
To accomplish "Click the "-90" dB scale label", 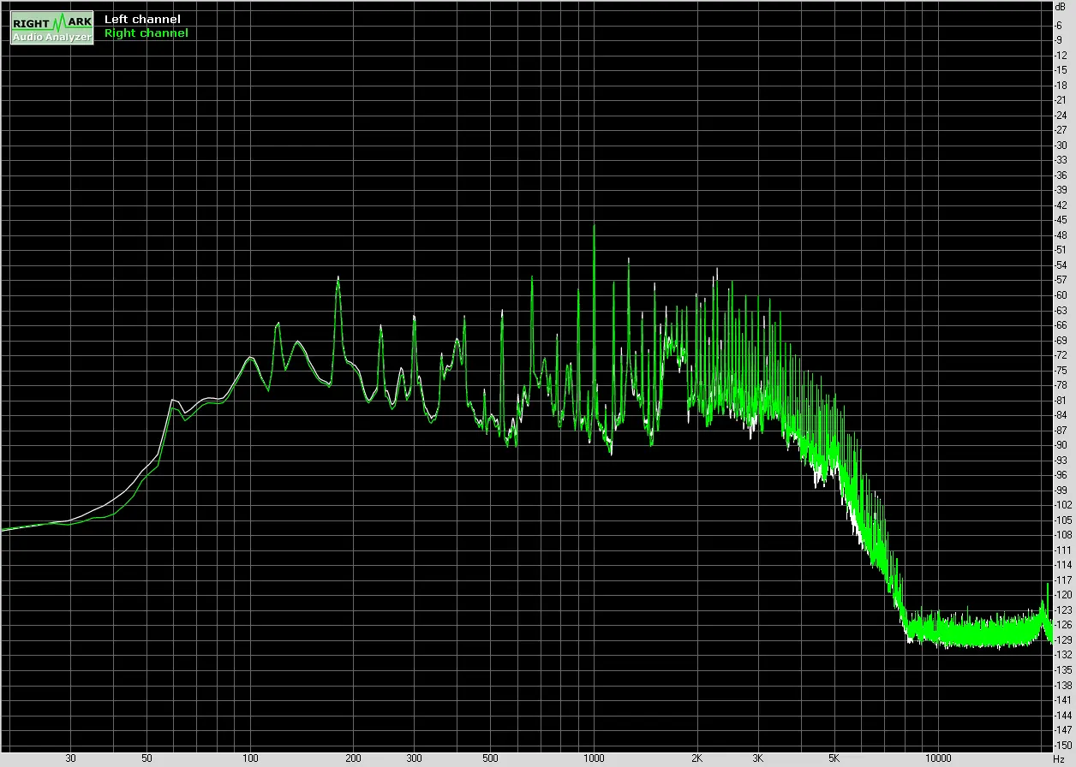I will [x=1062, y=444].
